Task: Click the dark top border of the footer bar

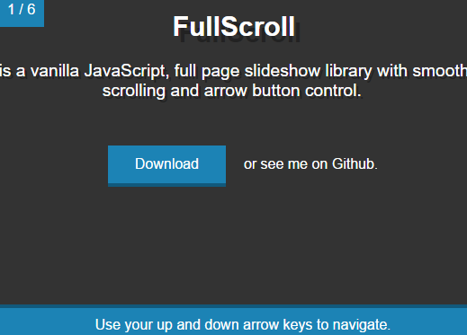Action: [x=233, y=306]
